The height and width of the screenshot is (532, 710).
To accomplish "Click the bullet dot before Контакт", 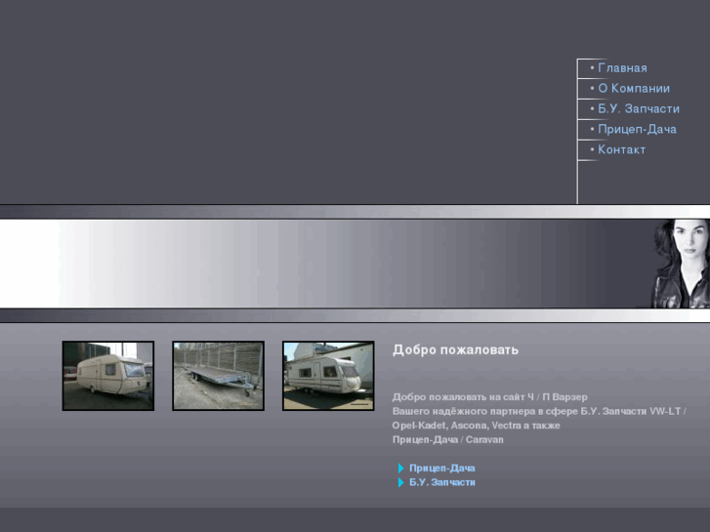I will [593, 150].
